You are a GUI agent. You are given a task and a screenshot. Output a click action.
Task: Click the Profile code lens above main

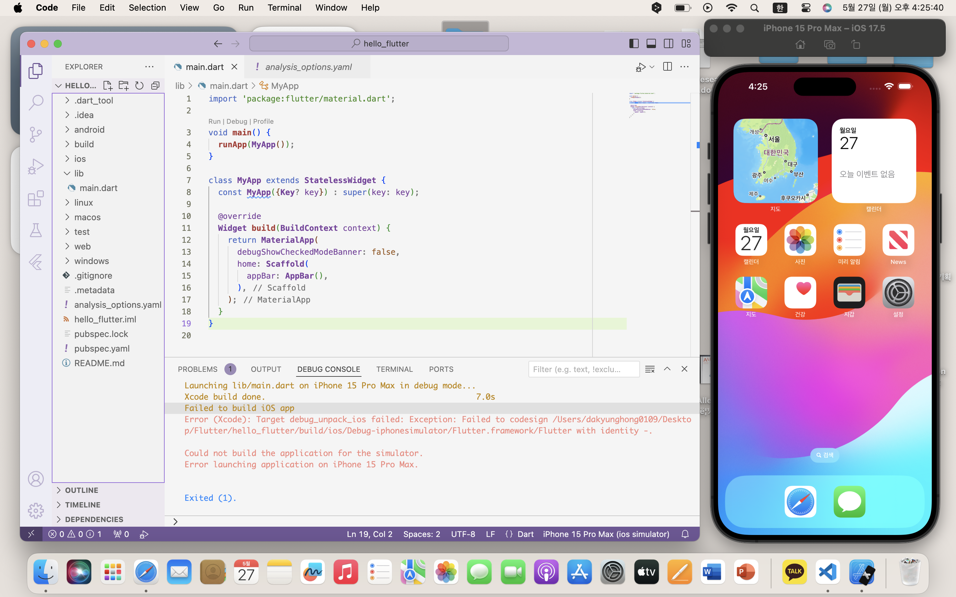coord(263,121)
